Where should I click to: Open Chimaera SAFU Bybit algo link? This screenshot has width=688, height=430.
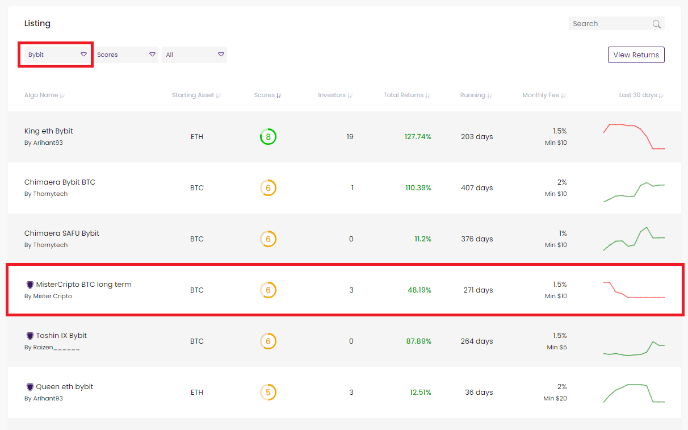point(62,233)
